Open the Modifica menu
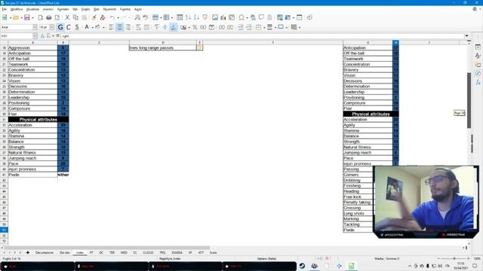The width and height of the screenshot is (483, 271). coord(17,9)
